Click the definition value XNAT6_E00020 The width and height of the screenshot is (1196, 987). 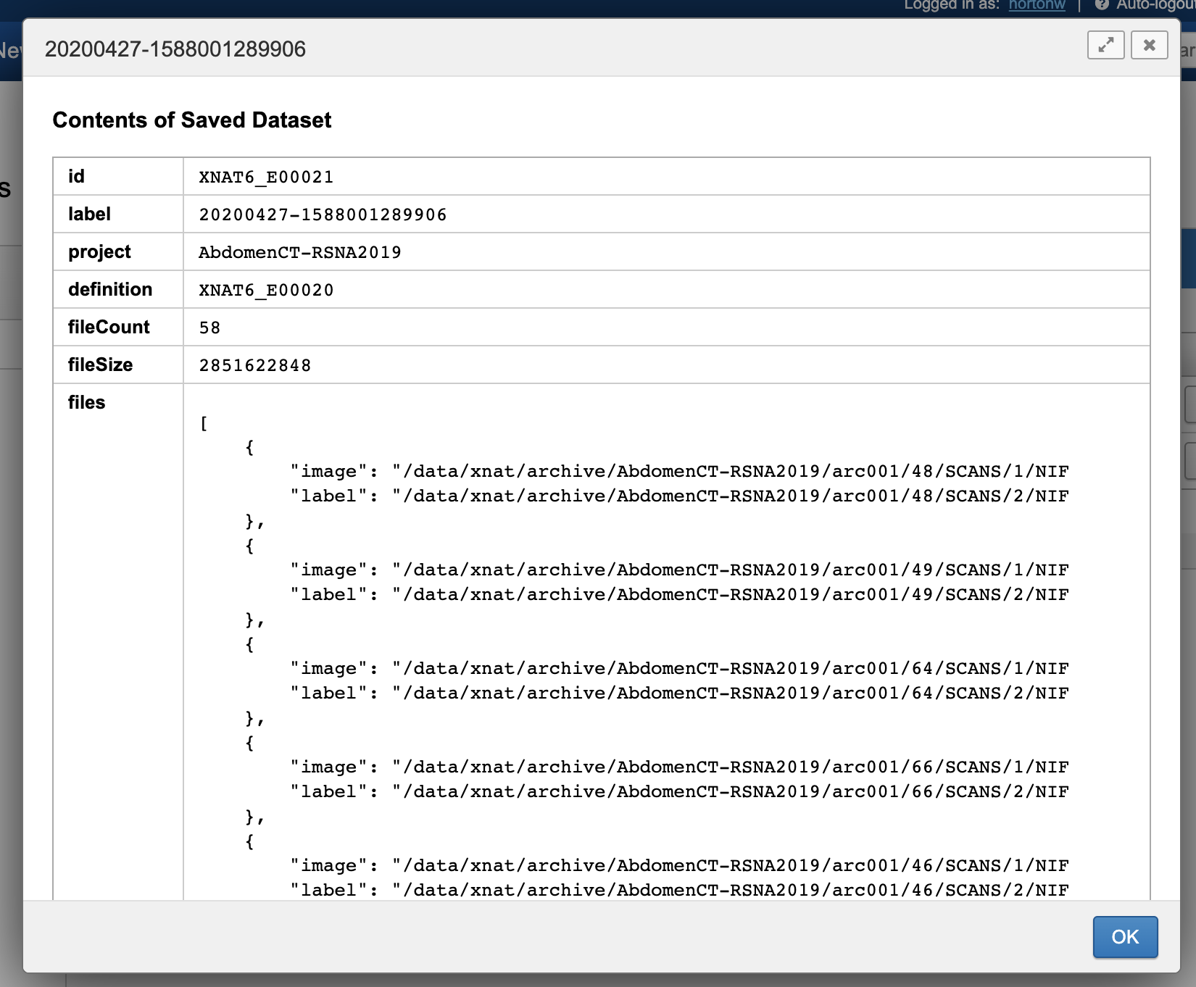[266, 290]
